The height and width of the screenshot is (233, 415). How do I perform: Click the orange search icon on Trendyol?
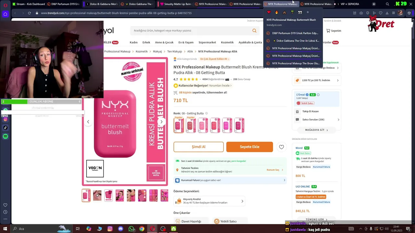[x=254, y=31]
